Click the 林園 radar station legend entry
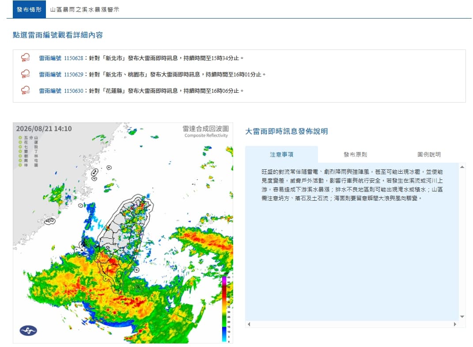 pos(28,165)
